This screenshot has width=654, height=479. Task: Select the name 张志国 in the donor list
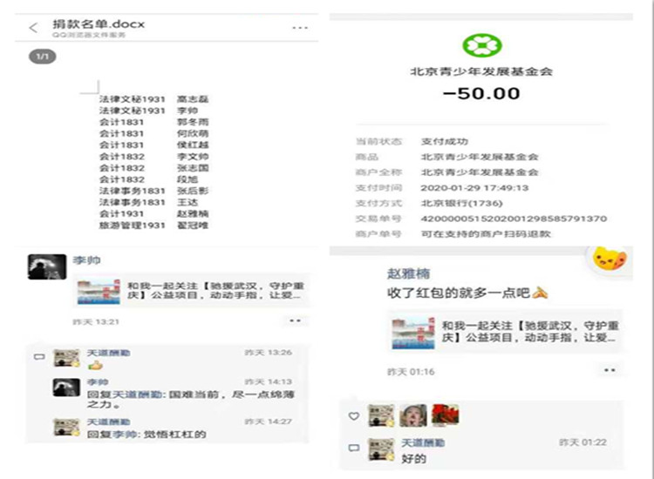(x=193, y=168)
